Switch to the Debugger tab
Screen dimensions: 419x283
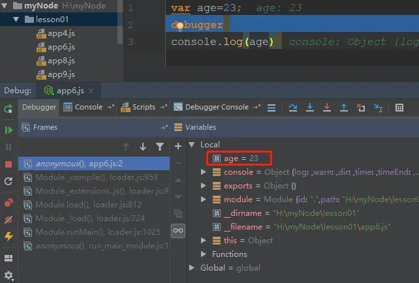(39, 107)
